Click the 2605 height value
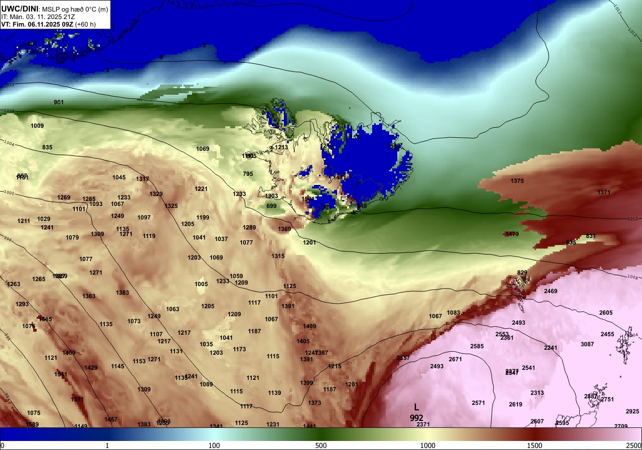642x450 pixels. [x=606, y=313]
